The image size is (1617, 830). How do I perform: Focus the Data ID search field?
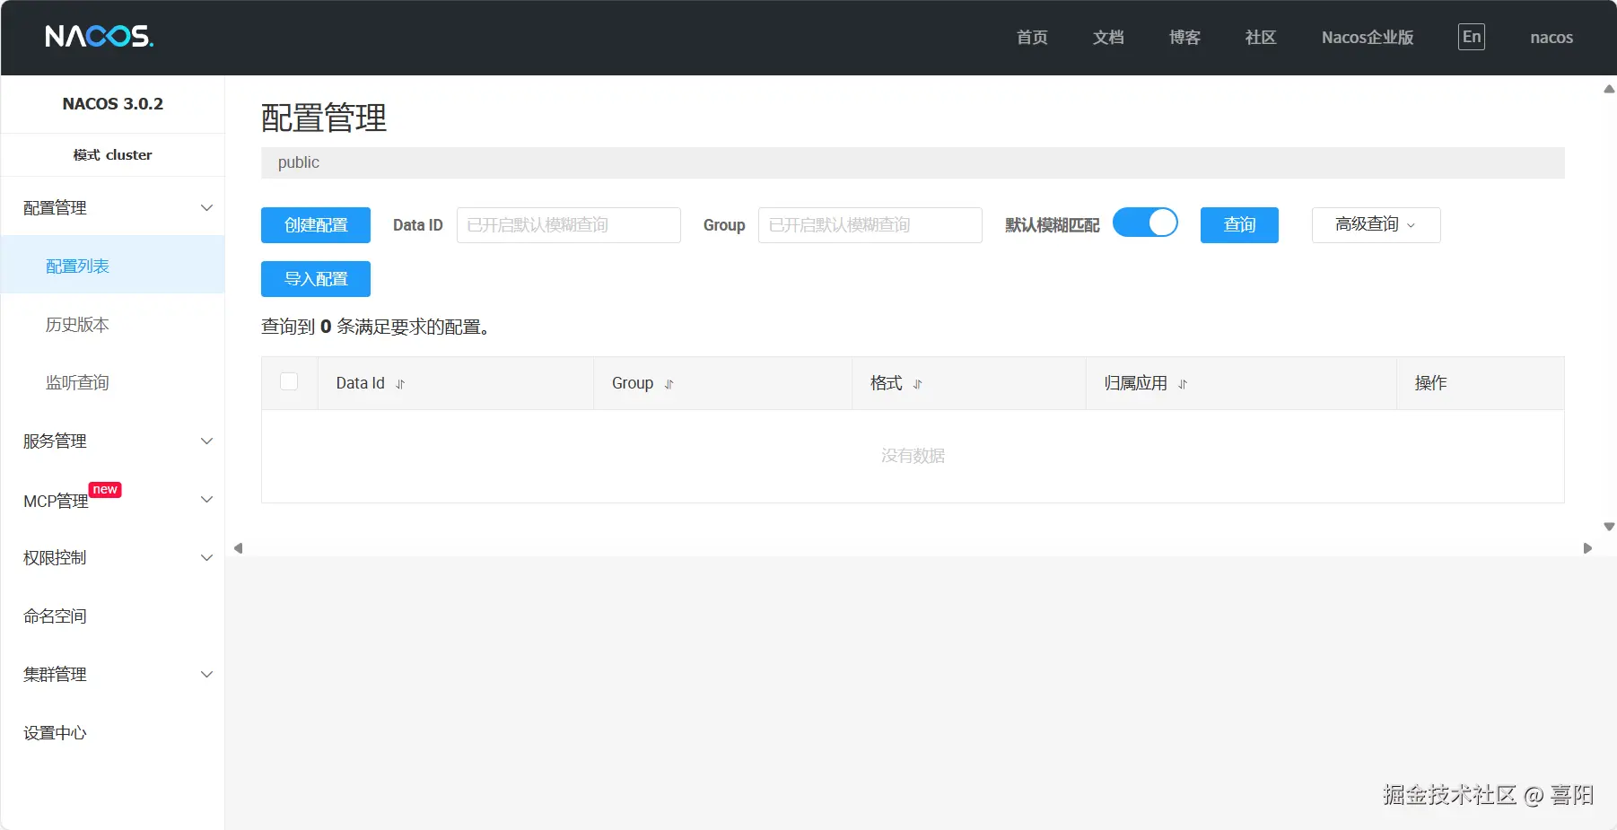pos(569,224)
